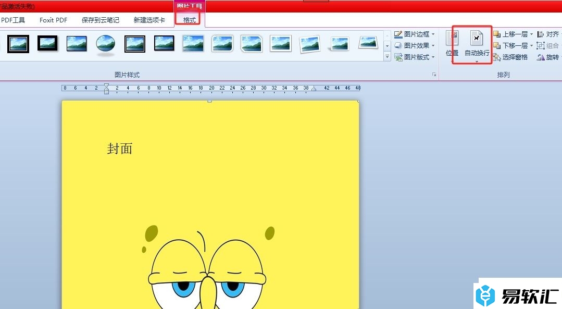This screenshot has width=562, height=309.
Task: Apply the perspective-tilted picture style
Action: tap(368, 43)
